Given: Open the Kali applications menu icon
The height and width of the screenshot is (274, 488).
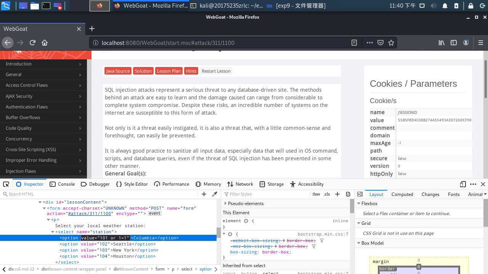Looking at the screenshot, I should (x=5, y=6).
